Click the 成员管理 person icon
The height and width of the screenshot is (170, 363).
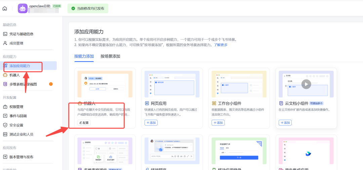pyautogui.click(x=5, y=43)
